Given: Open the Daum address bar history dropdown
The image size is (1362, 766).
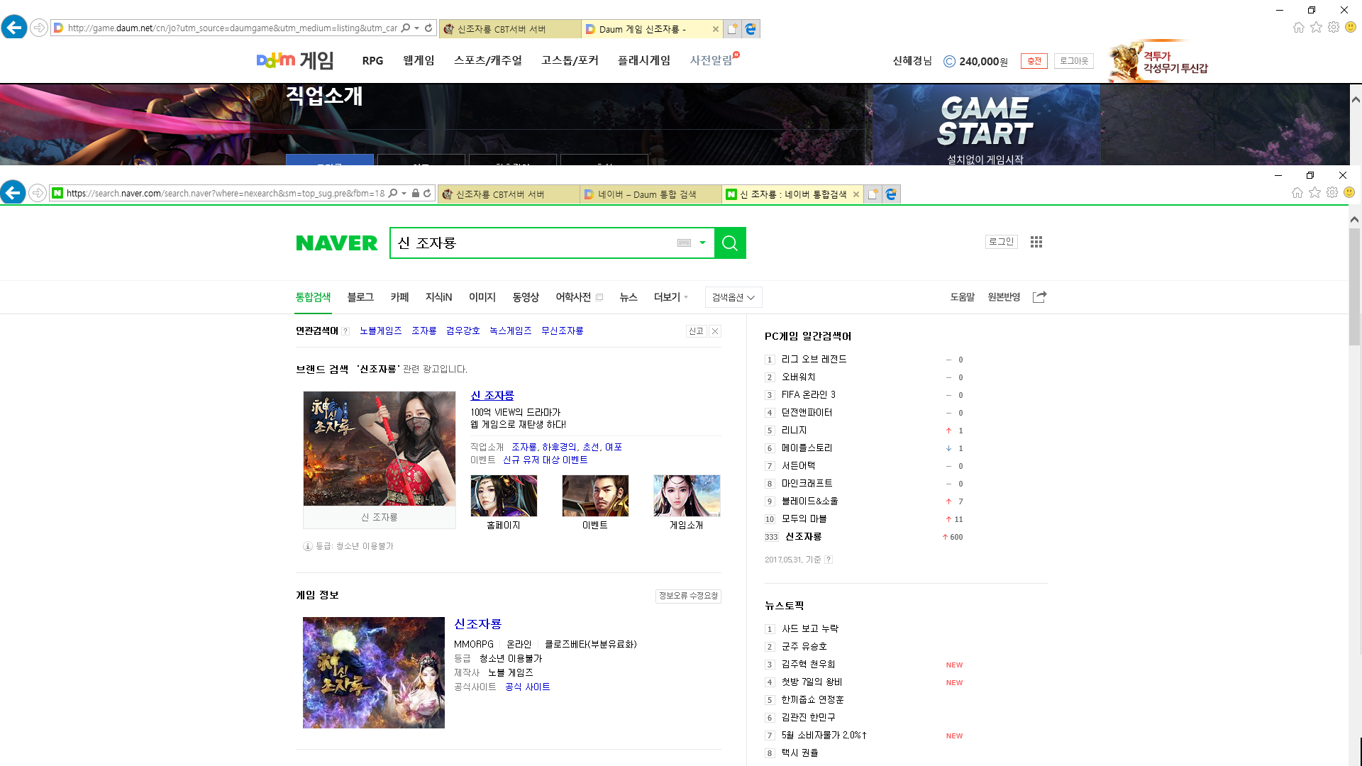Looking at the screenshot, I should point(416,28).
